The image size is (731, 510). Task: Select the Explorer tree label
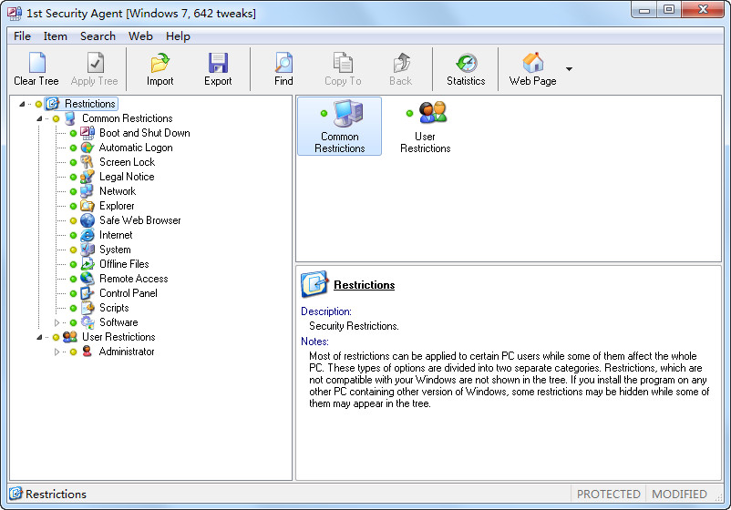[117, 206]
